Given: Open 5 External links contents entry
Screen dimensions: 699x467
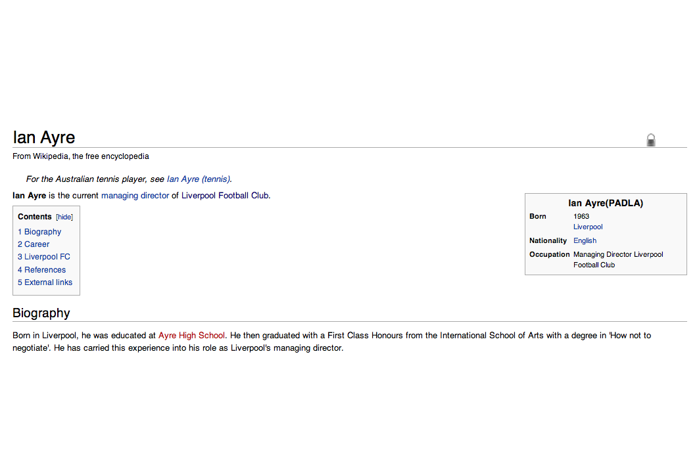Looking at the screenshot, I should (45, 282).
